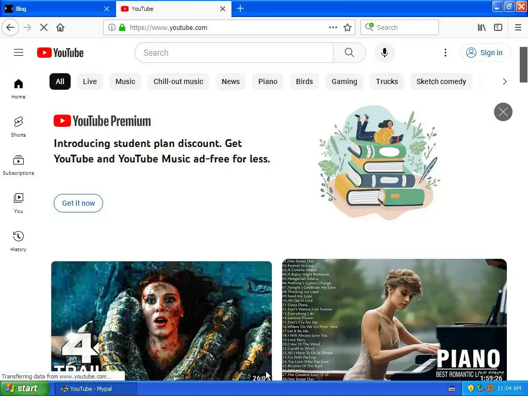Select the Live filter chip
Screen dimensions: 528x396
coord(90,81)
